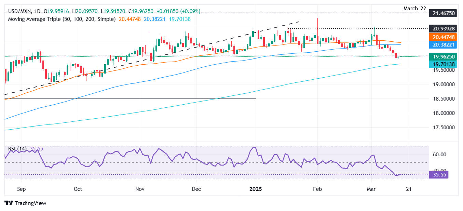The image size is (463, 211).
Task: Click the 19.96250 current price tag
Action: [442, 57]
